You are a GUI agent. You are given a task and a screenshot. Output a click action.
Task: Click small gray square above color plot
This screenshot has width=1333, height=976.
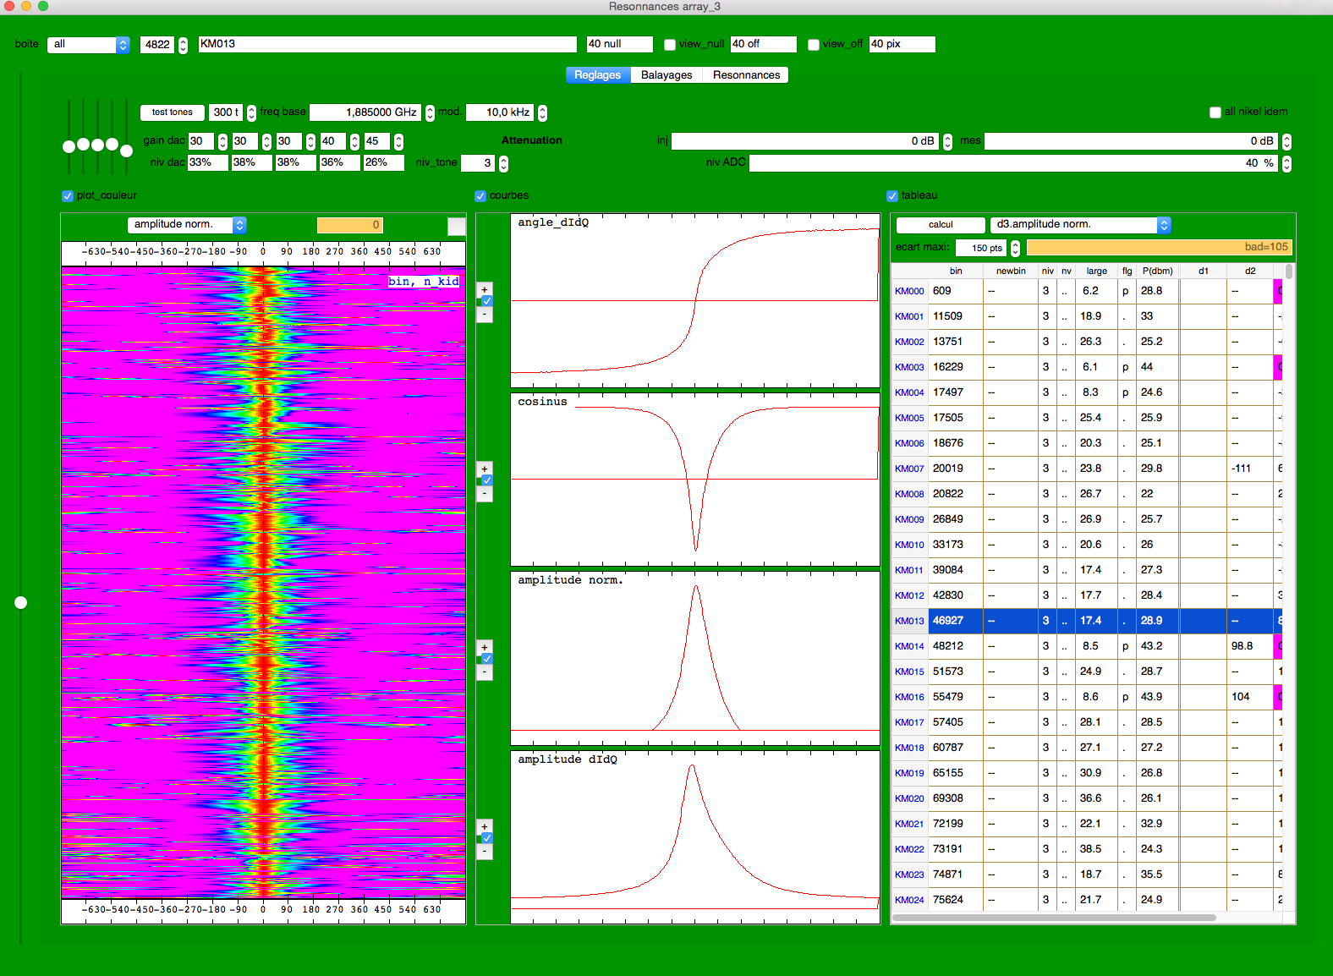(x=456, y=226)
